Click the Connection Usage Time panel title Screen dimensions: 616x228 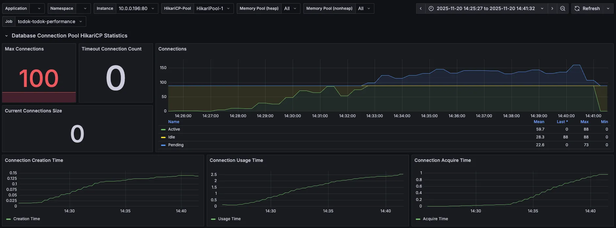point(236,160)
